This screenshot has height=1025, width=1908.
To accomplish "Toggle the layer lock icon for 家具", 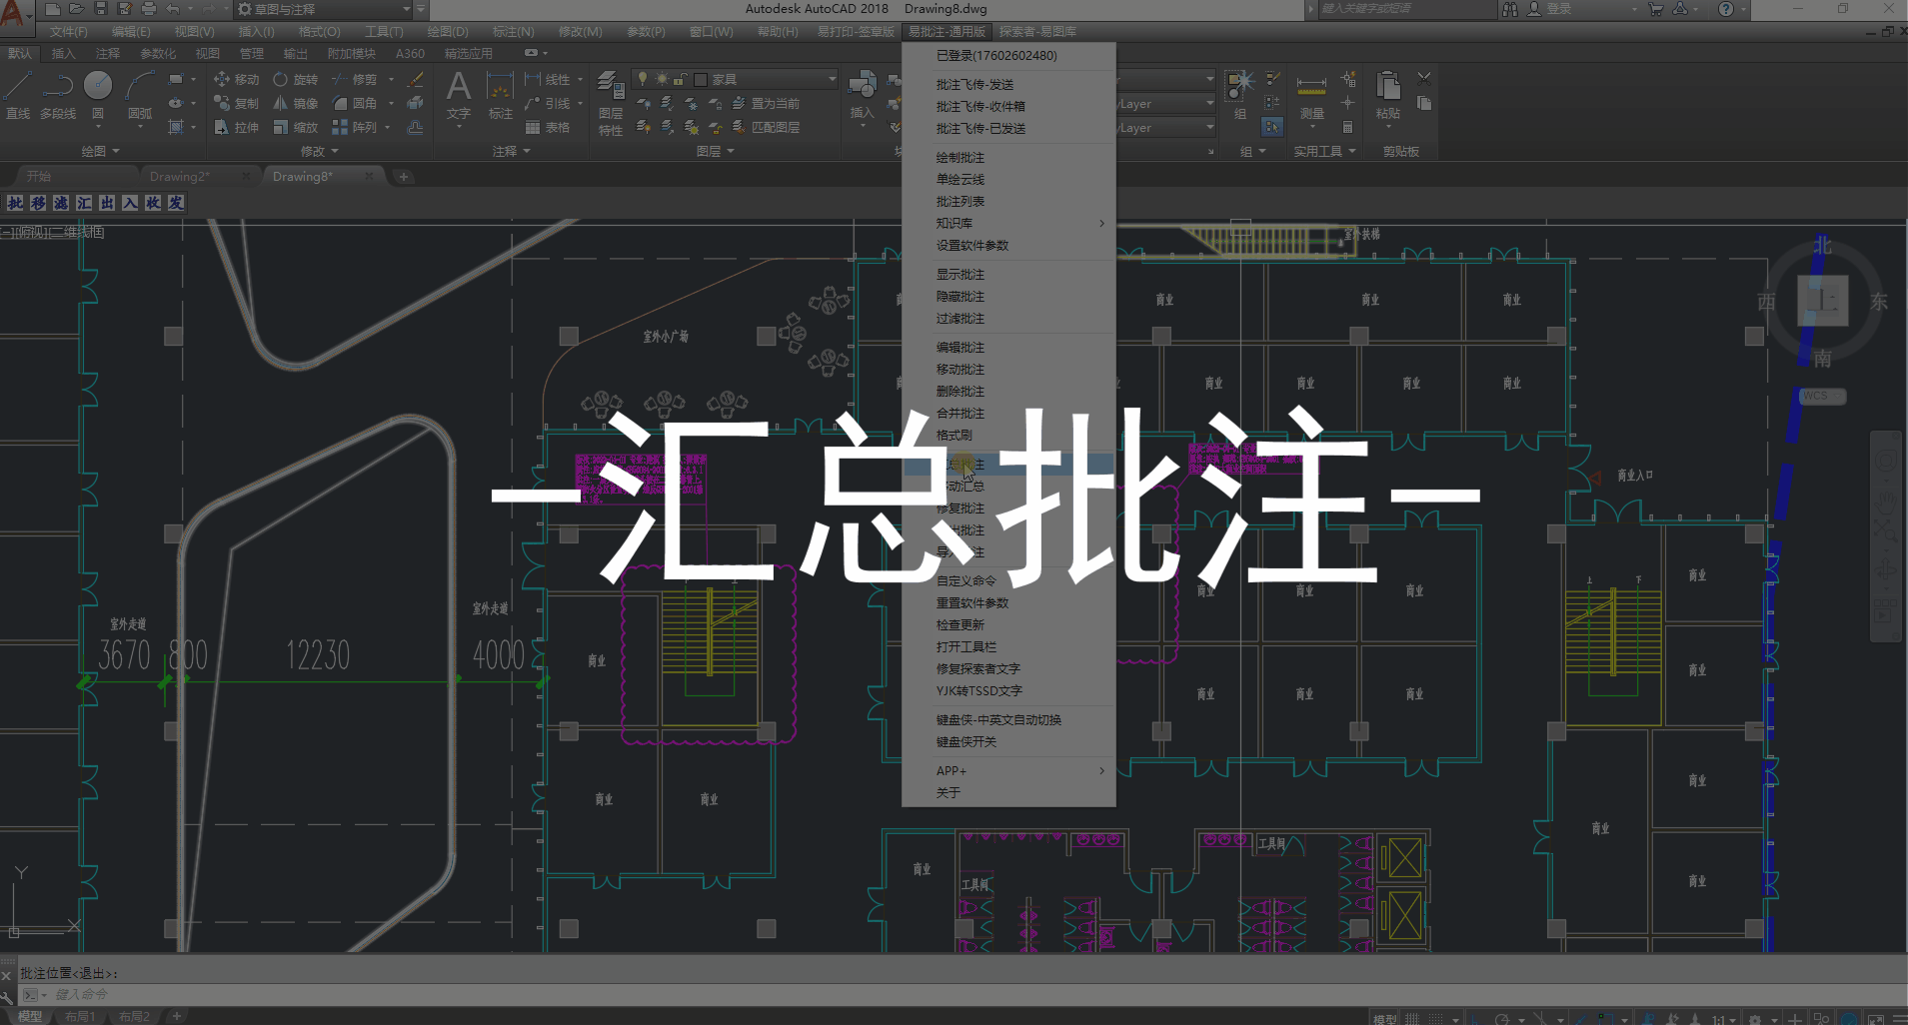I will pyautogui.click(x=680, y=79).
